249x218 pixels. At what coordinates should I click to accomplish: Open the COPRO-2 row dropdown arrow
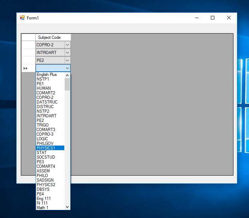67,45
